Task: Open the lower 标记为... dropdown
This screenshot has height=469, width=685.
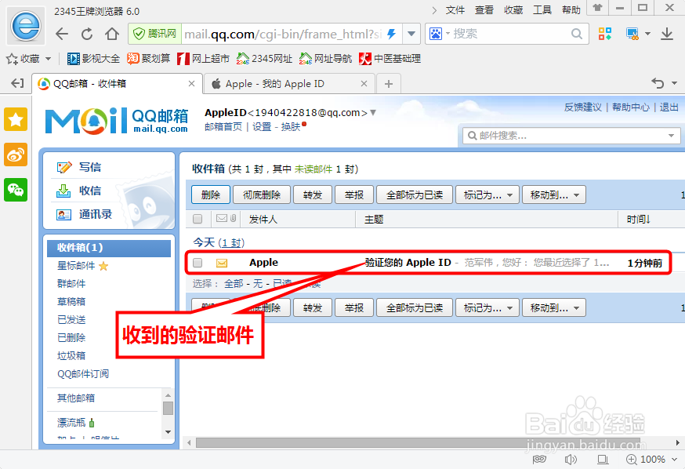Action: pos(487,307)
